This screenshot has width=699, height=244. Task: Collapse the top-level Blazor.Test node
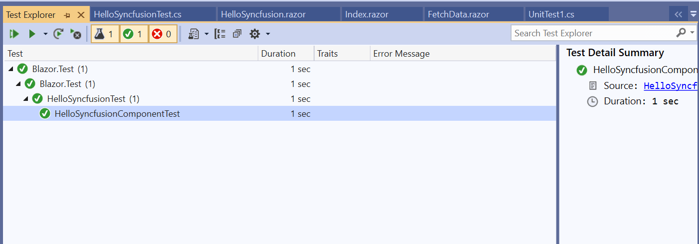point(11,69)
